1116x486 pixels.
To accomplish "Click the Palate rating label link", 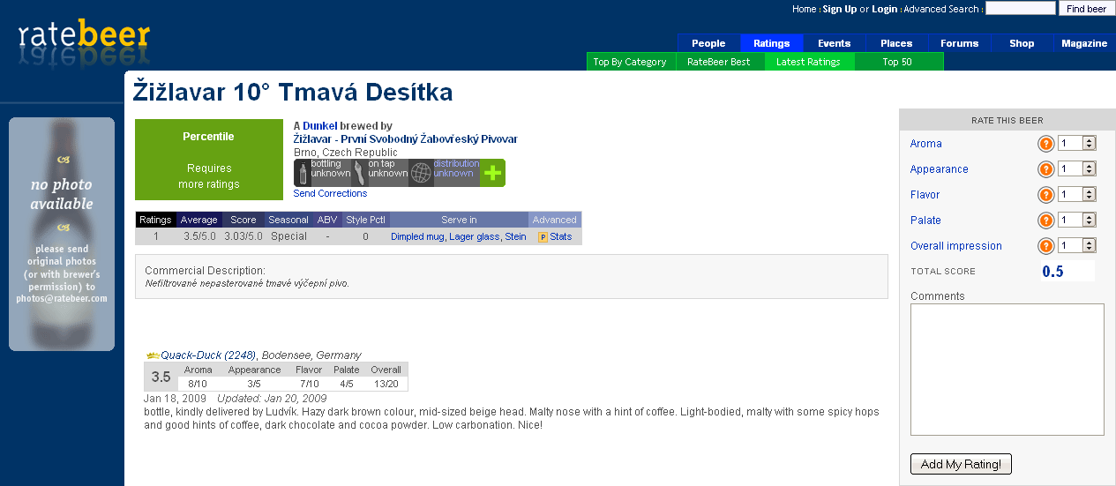I will click(x=926, y=221).
